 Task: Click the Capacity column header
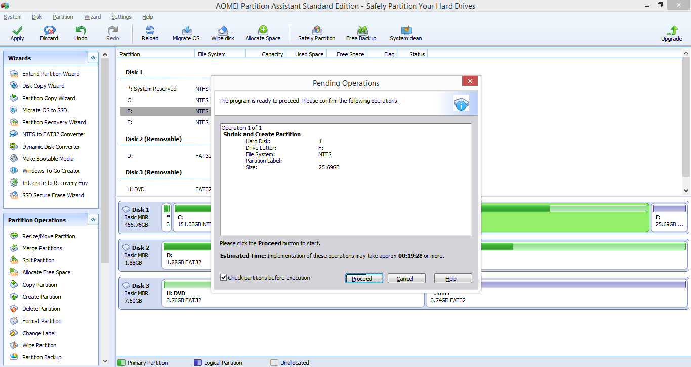(x=266, y=54)
